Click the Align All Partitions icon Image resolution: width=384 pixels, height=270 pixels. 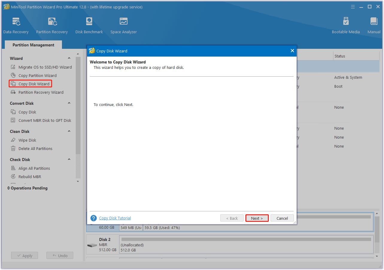coord(13,168)
